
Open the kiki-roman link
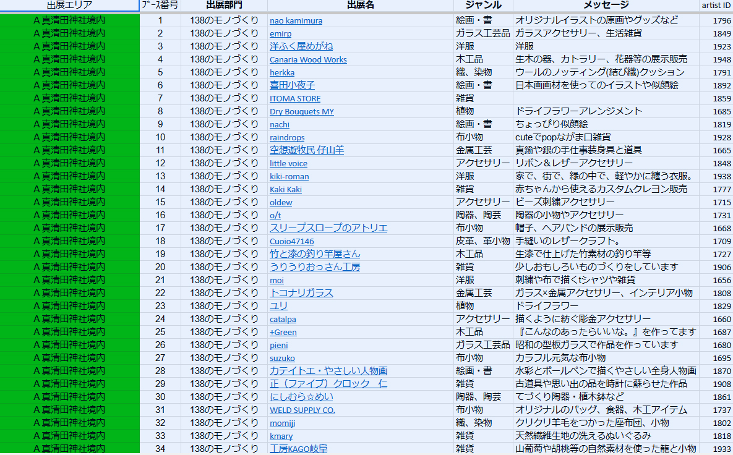289,176
